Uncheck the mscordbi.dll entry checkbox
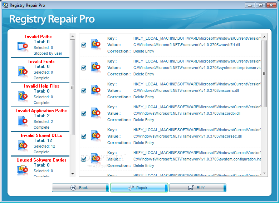Viewport: 279px width, 203px height. click(x=84, y=113)
